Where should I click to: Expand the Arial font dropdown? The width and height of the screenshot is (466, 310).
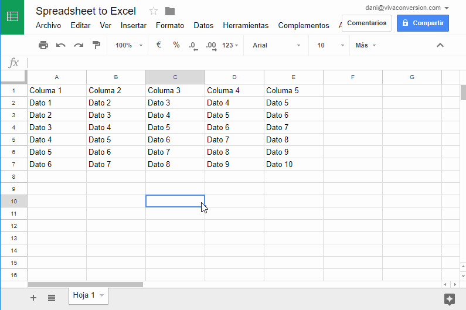click(x=275, y=45)
